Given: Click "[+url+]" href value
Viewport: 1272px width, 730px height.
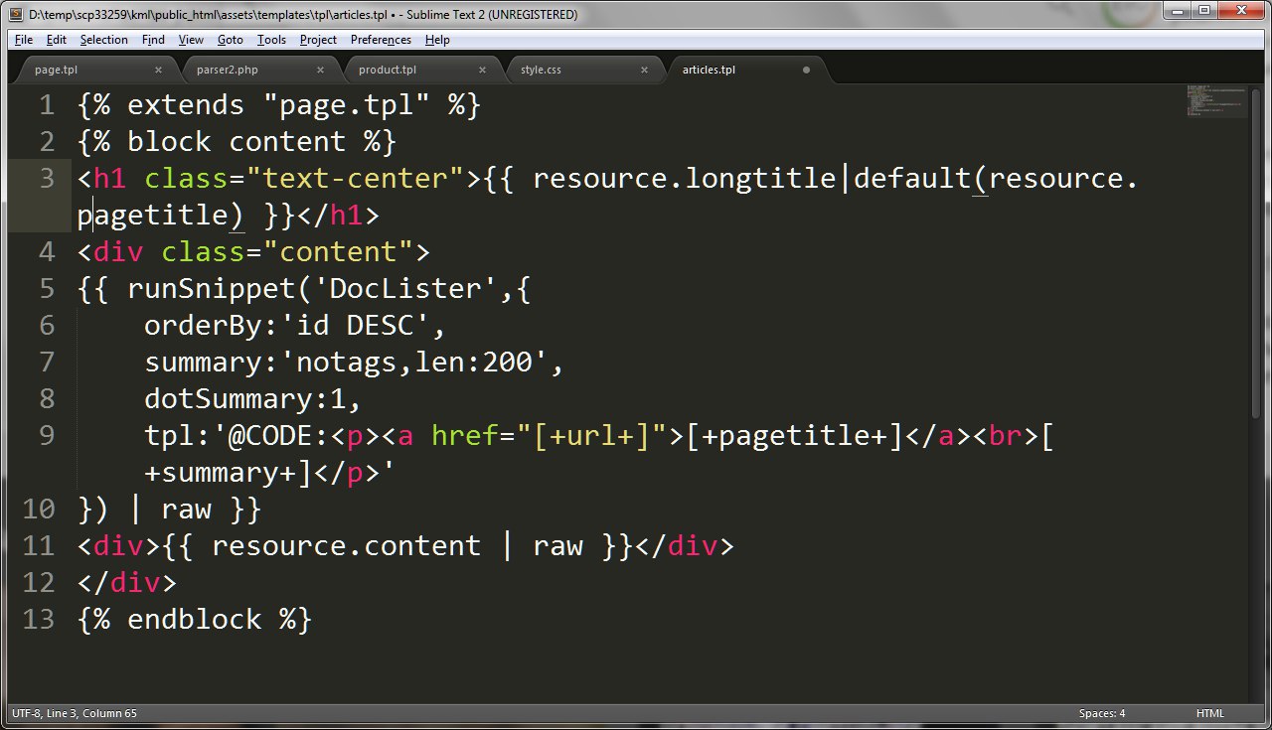Looking at the screenshot, I should (x=599, y=436).
